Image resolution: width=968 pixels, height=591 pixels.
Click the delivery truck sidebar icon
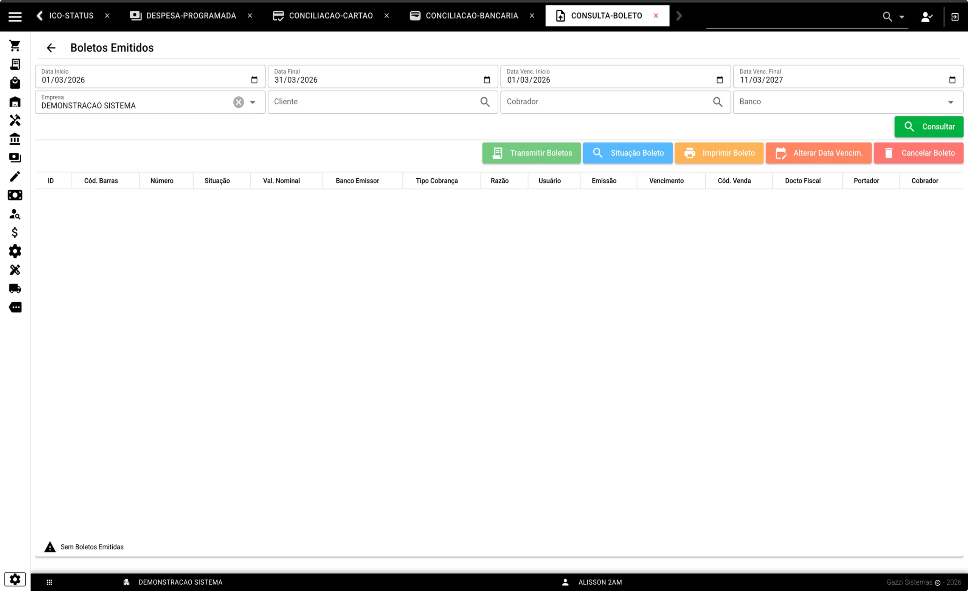15,289
